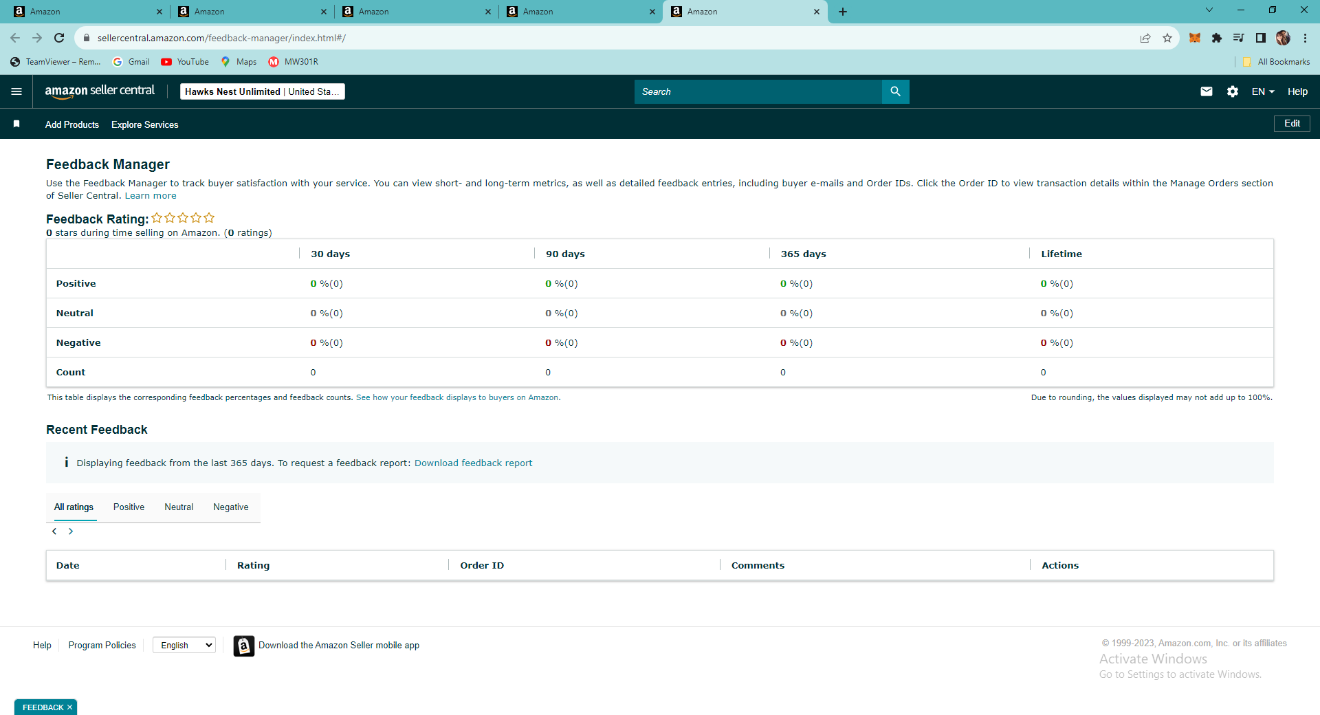Click Download feedback report link
Image resolution: width=1320 pixels, height=715 pixels.
point(473,463)
